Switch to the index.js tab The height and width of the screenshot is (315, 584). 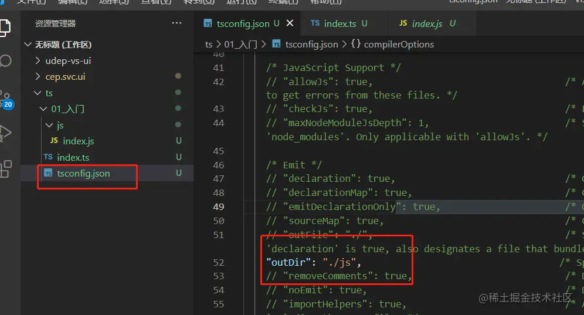(x=432, y=23)
